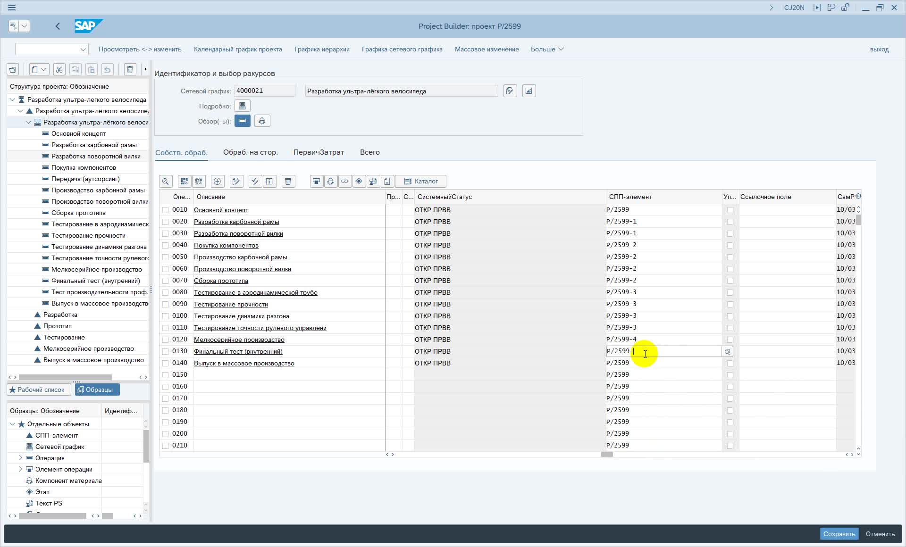Click the document icon before Каталог
This screenshot has height=547, width=906.
click(x=387, y=182)
